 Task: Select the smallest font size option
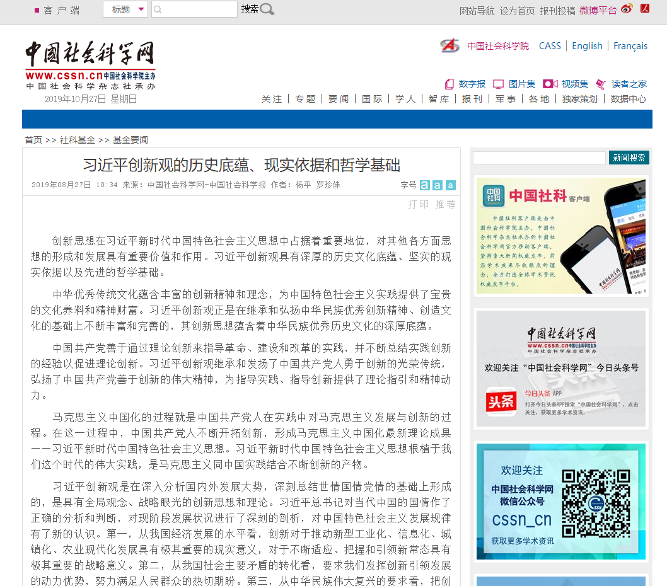click(x=450, y=185)
